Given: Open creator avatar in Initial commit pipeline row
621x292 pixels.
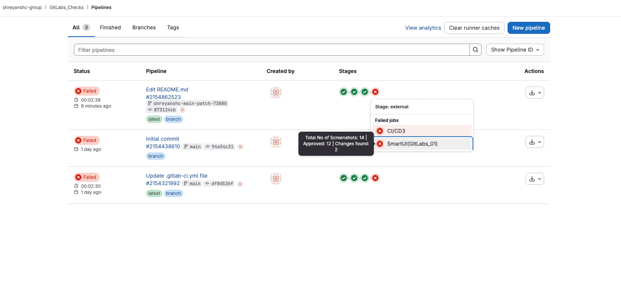Looking at the screenshot, I should coord(276,142).
